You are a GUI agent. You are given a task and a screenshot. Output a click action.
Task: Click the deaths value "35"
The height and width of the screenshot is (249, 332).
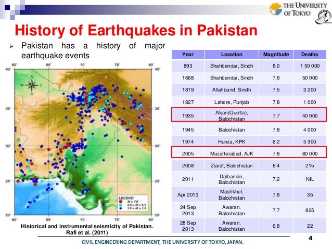pyautogui.click(x=310, y=194)
